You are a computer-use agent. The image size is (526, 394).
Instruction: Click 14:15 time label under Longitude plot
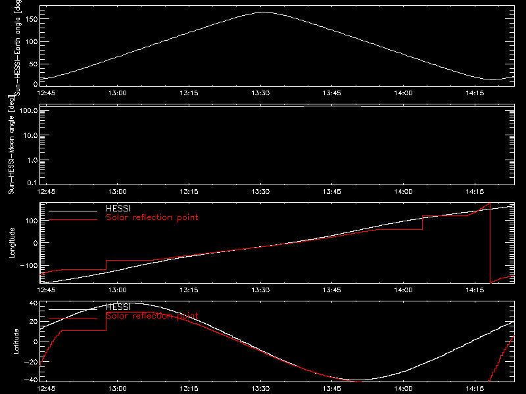(475, 290)
